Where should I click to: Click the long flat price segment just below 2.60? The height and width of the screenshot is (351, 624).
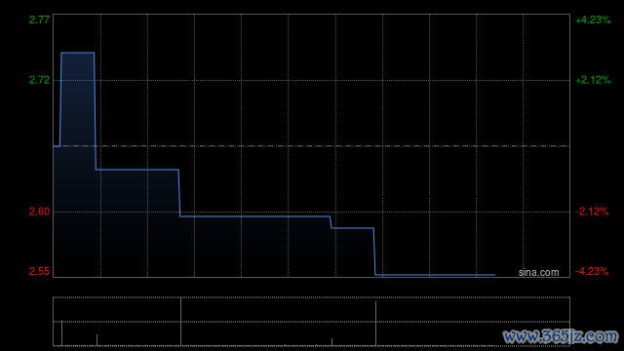(254, 216)
